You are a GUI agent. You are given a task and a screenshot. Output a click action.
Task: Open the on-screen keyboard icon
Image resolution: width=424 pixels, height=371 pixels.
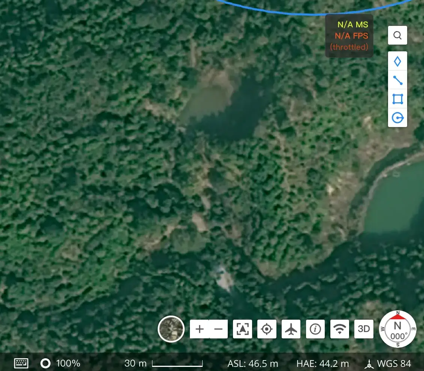click(x=21, y=363)
